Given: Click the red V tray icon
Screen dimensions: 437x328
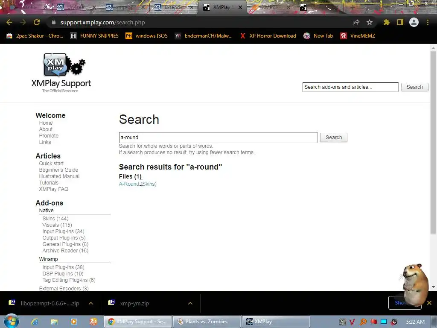Looking at the screenshot, I should (352, 322).
